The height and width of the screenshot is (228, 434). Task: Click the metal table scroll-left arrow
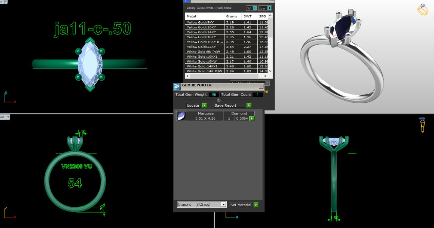(x=188, y=76)
